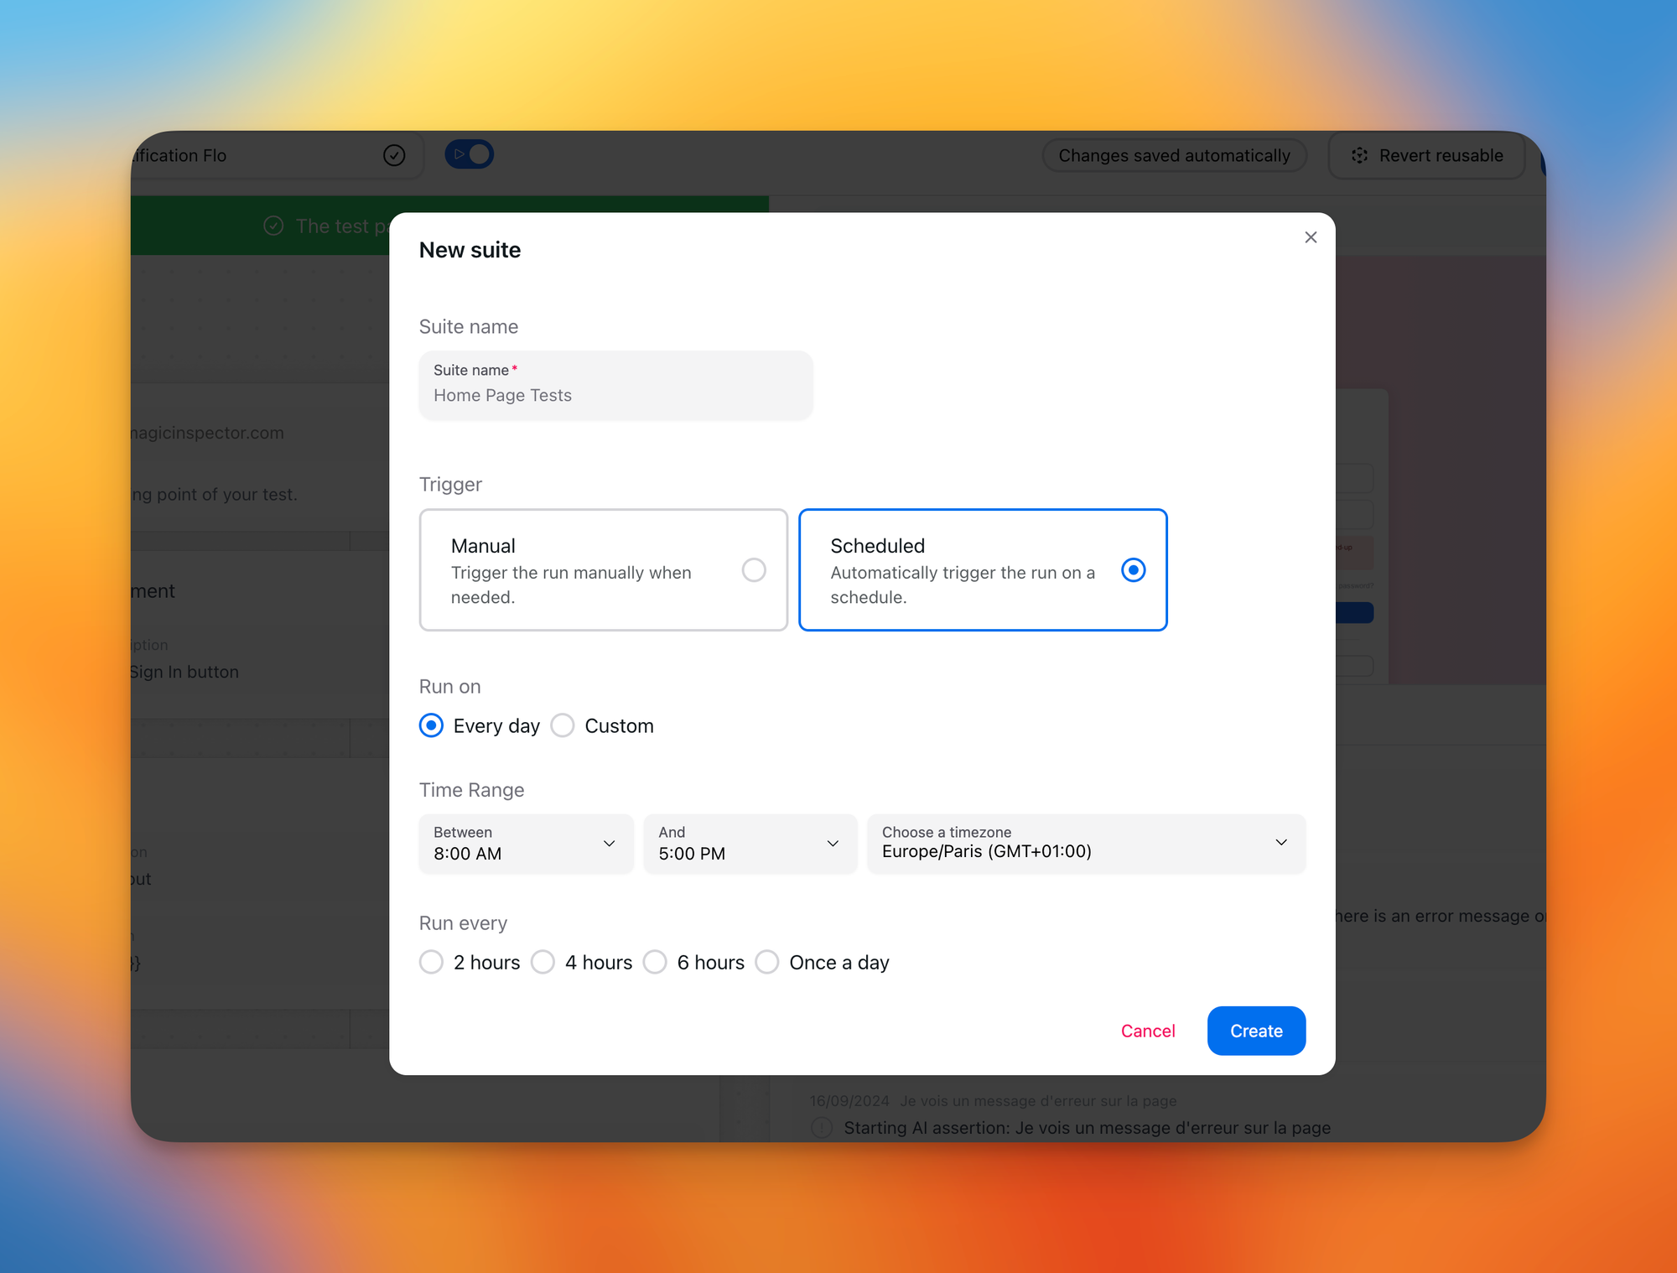This screenshot has height=1273, width=1677.
Task: Click the Suite name input field
Action: point(615,386)
